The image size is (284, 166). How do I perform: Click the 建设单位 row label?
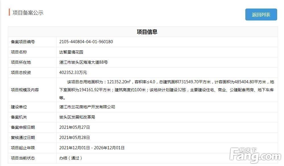19,107
